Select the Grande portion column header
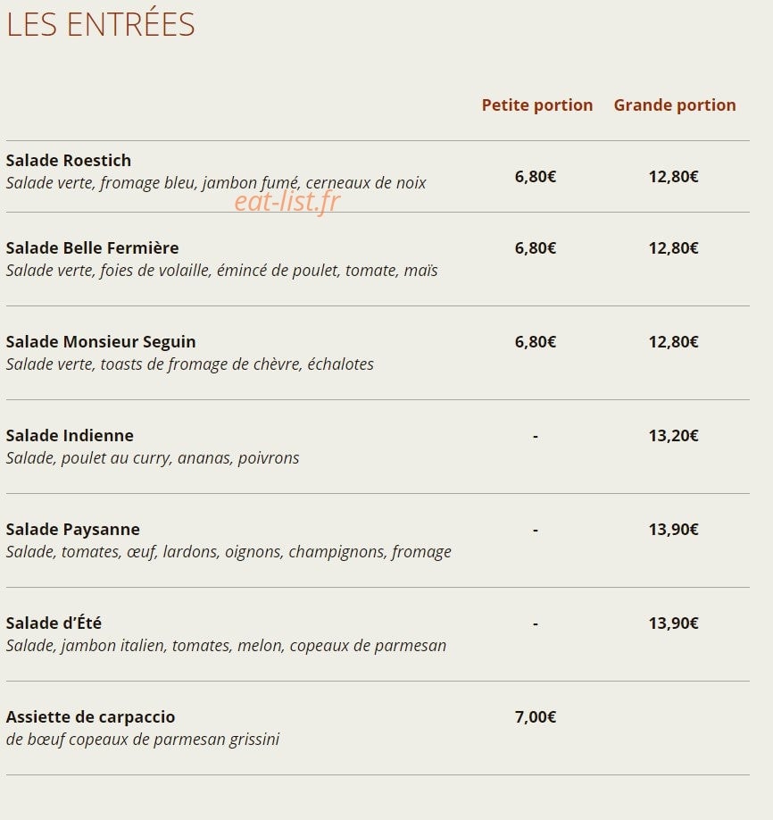Viewport: 773px width, 820px height. (674, 105)
